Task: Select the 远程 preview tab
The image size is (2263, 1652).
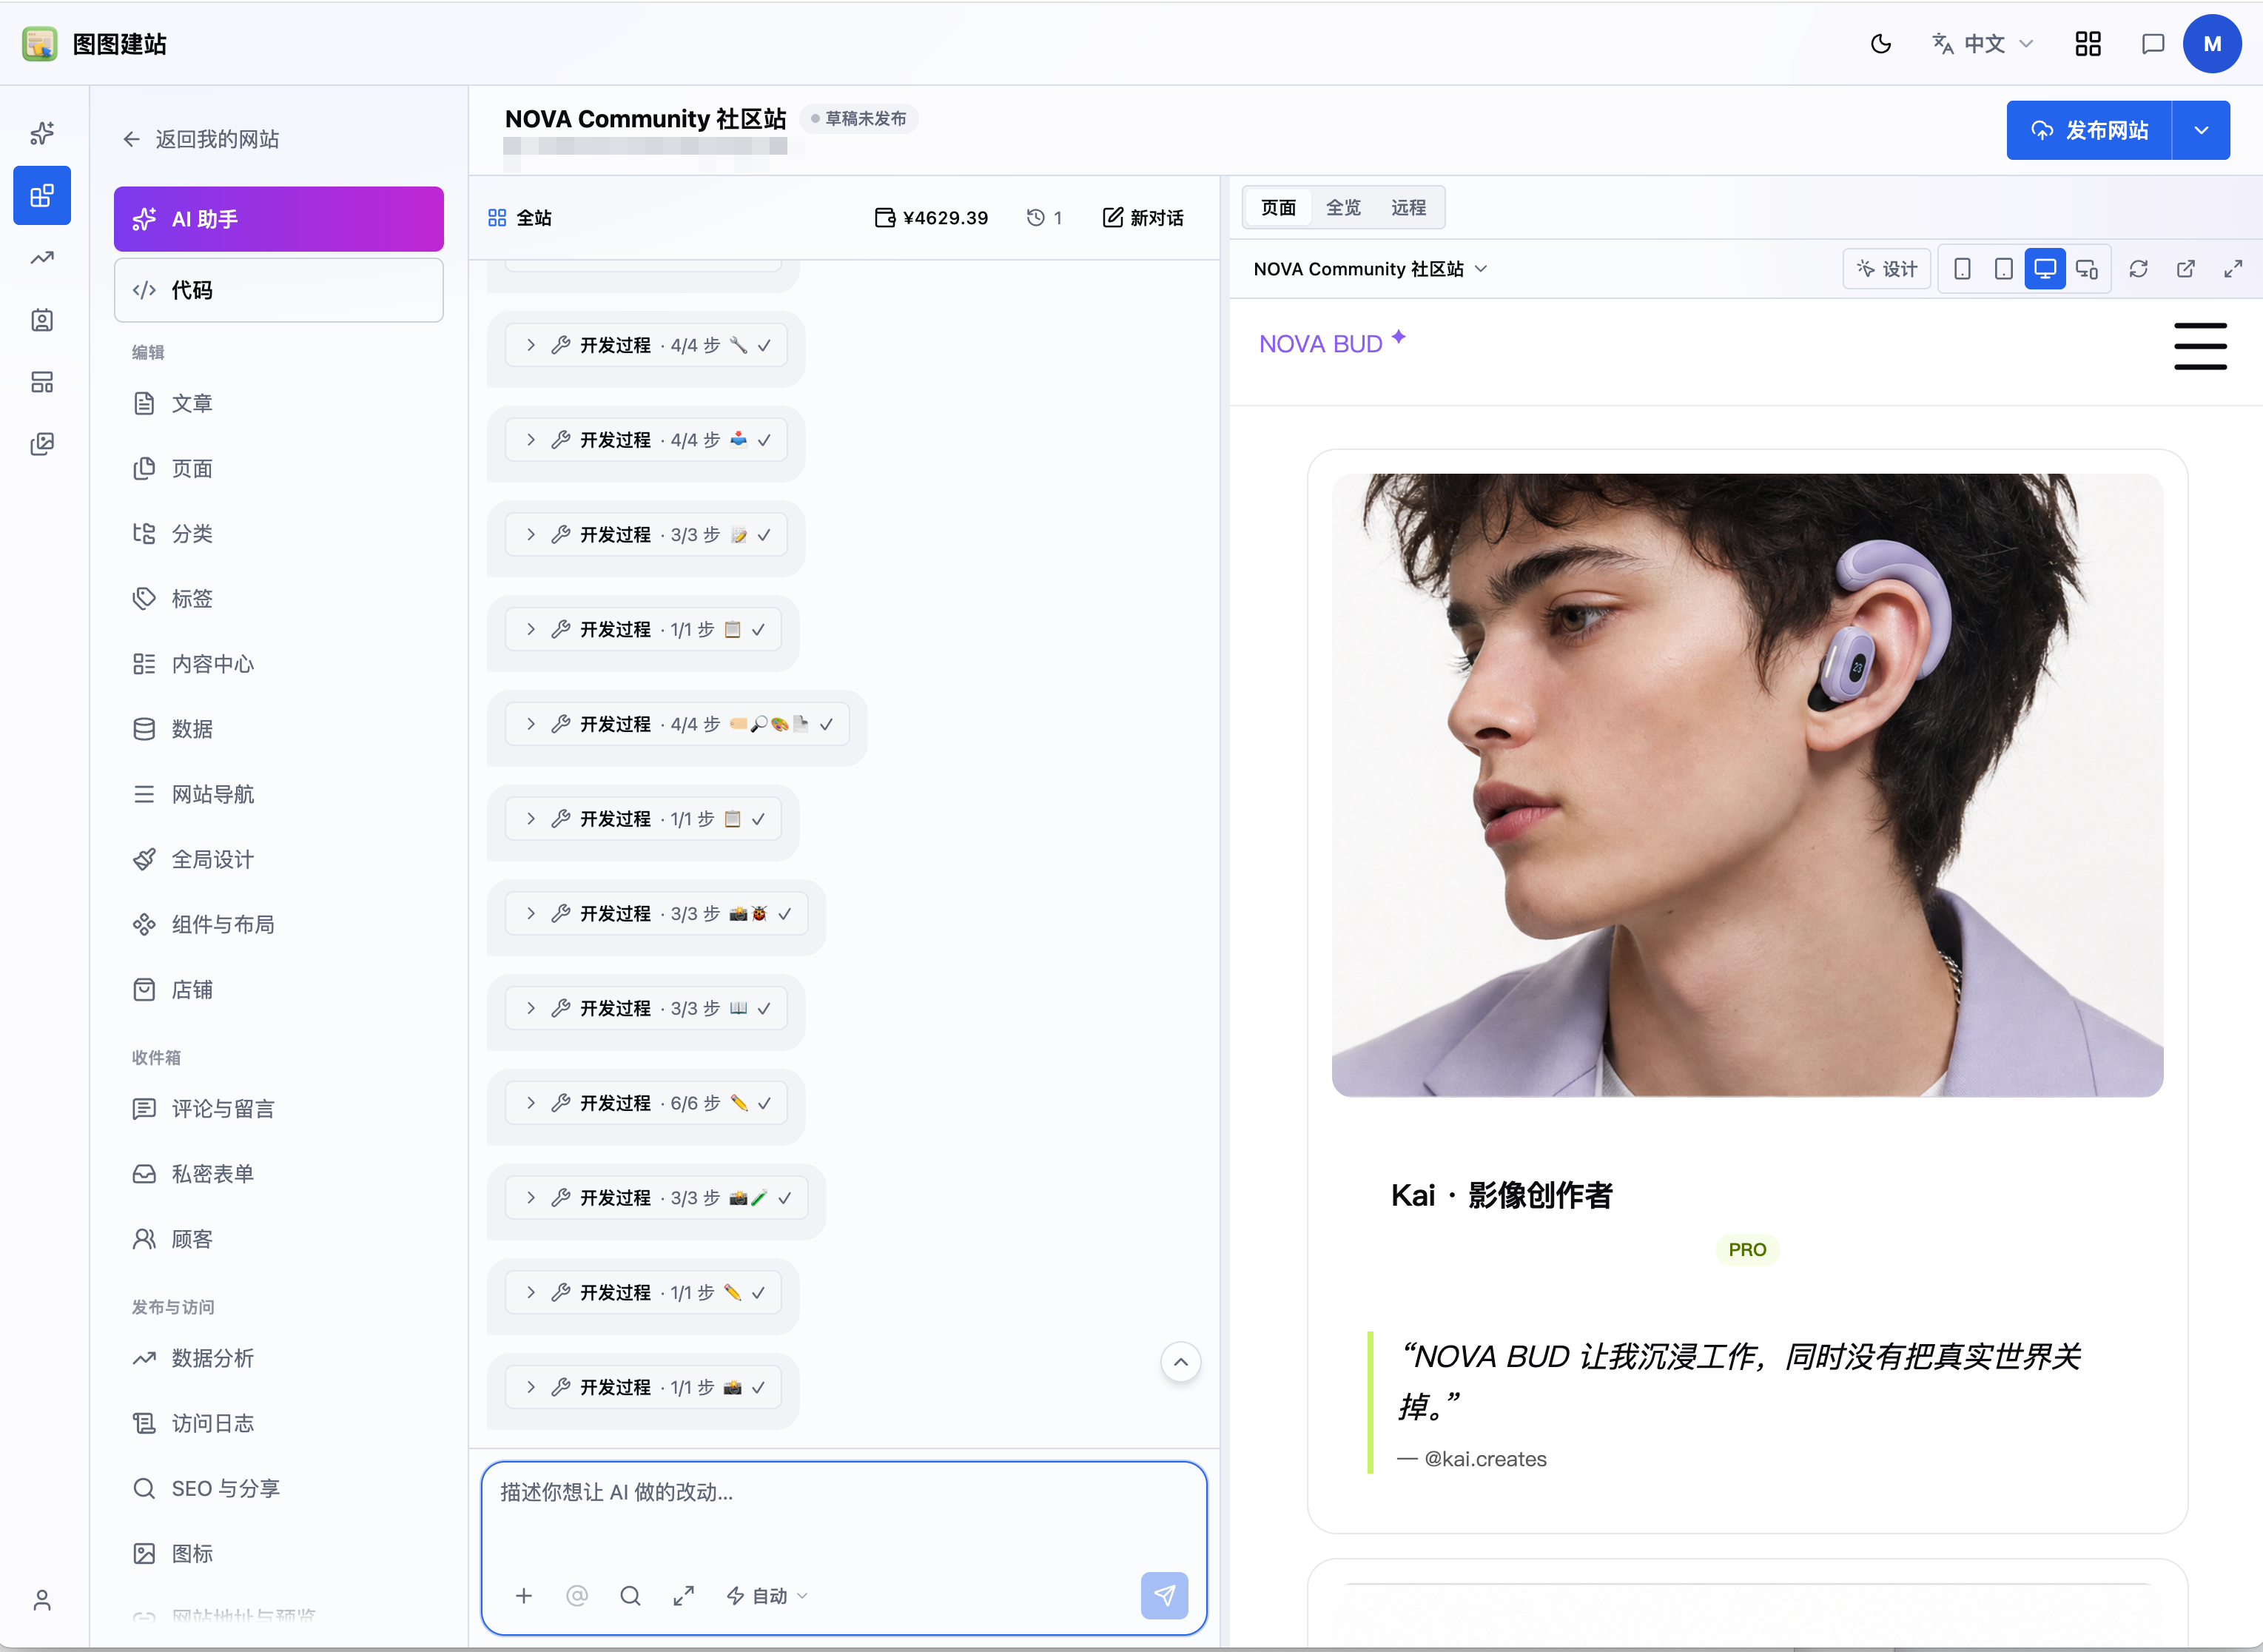Action: tap(1408, 207)
